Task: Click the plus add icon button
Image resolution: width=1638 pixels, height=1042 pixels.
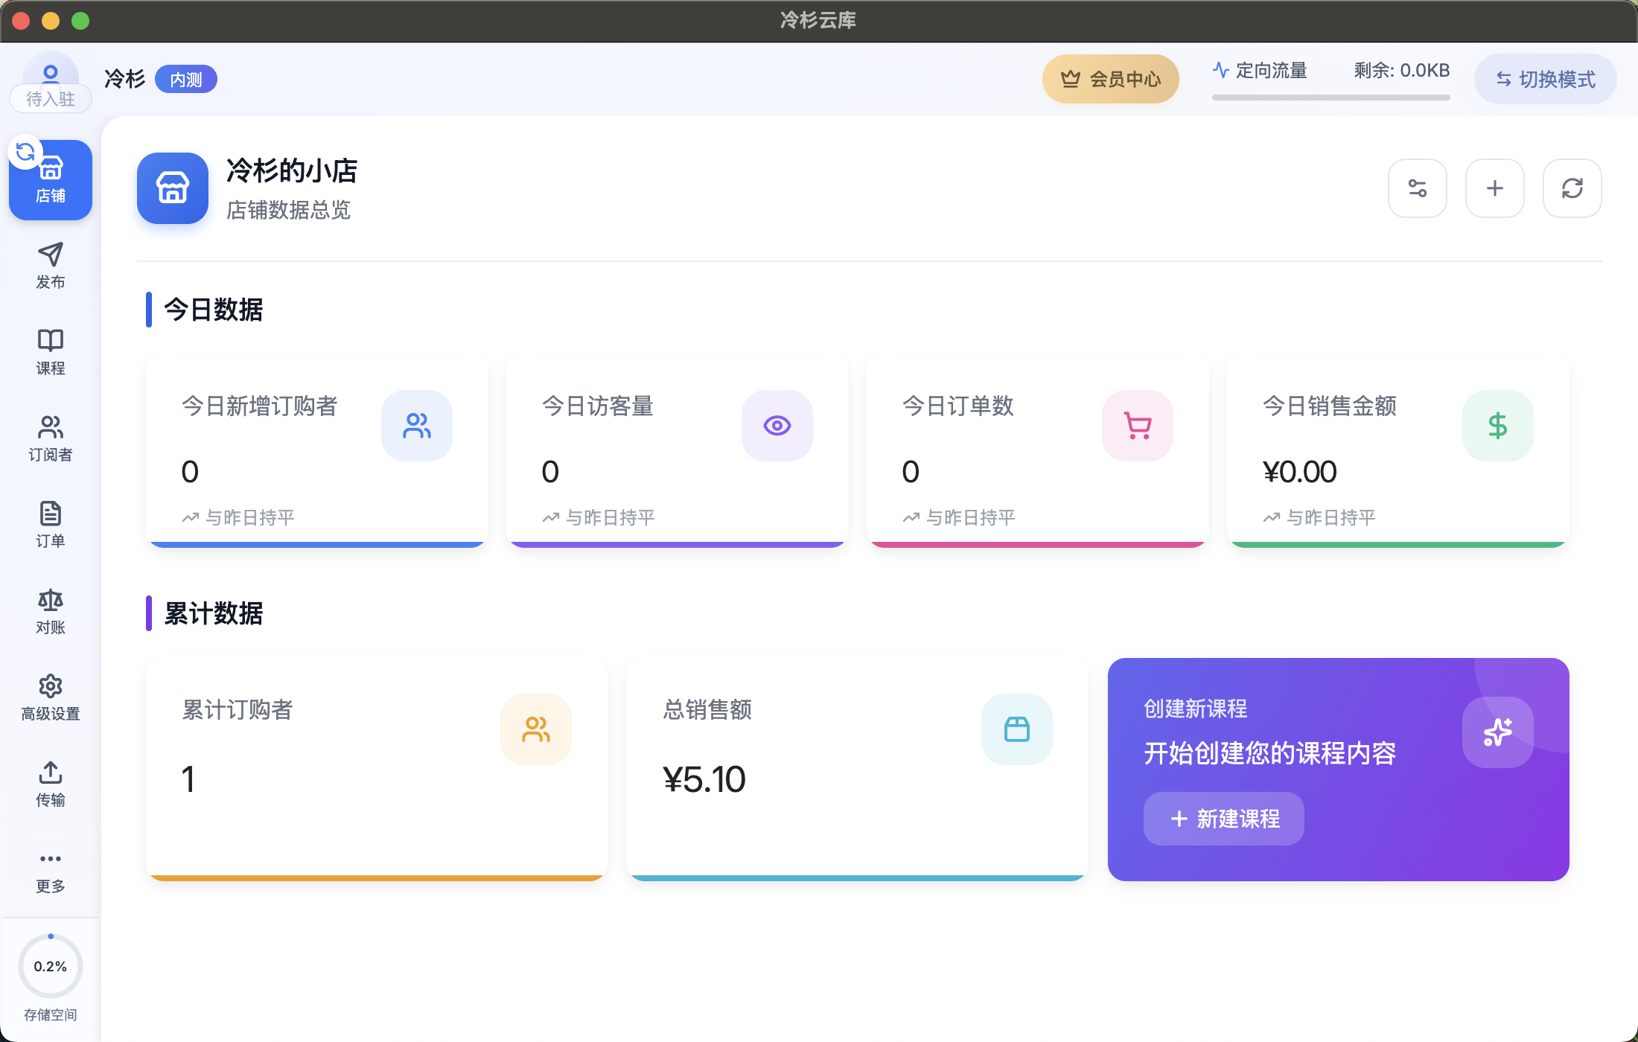Action: 1494,188
